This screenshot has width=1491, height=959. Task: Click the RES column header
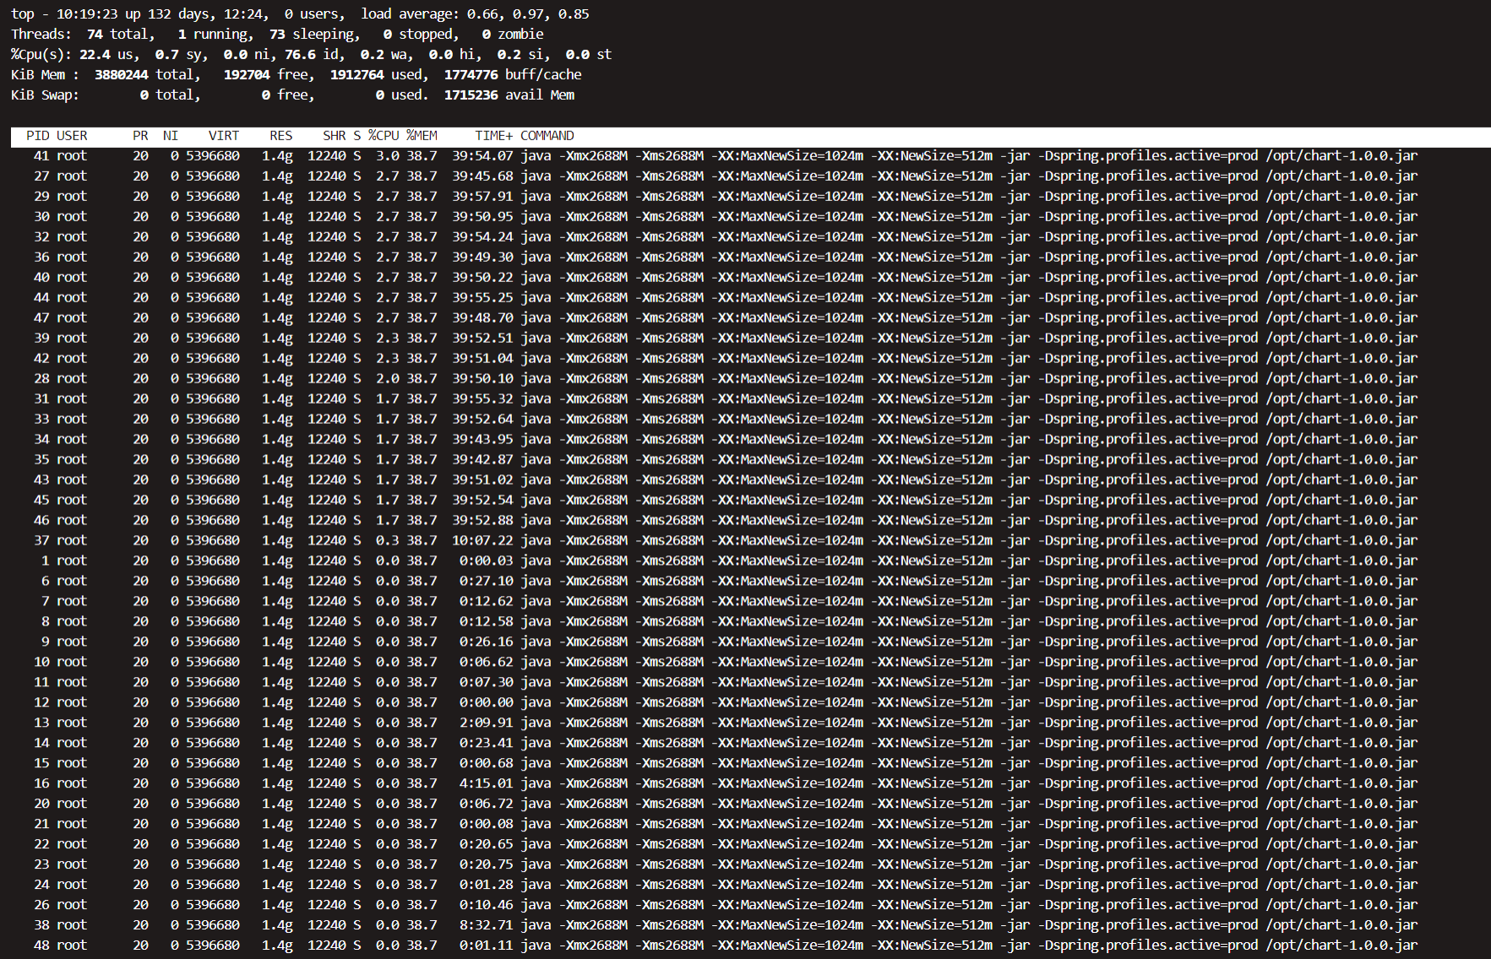coord(281,136)
